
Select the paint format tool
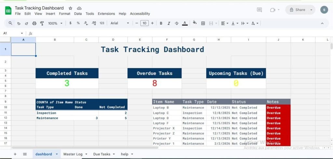pyautogui.click(x=42, y=23)
